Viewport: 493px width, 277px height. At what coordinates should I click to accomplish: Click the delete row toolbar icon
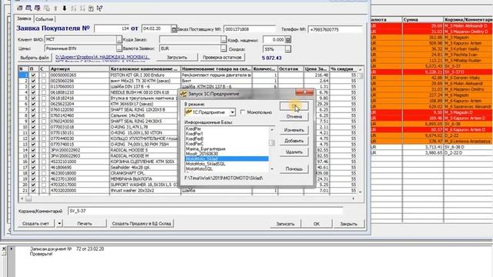click(38, 8)
